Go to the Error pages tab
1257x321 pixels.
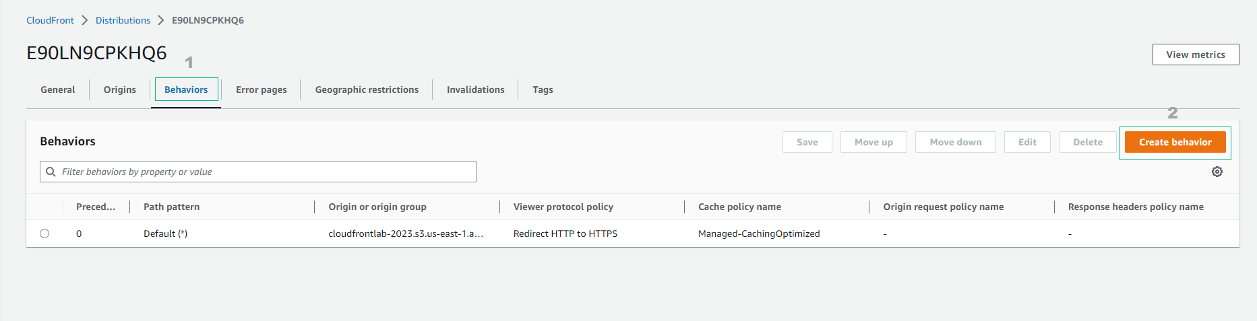point(262,90)
